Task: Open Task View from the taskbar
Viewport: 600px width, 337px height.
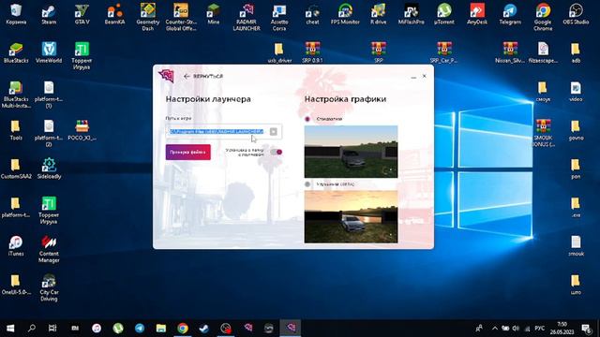Action: 52,329
